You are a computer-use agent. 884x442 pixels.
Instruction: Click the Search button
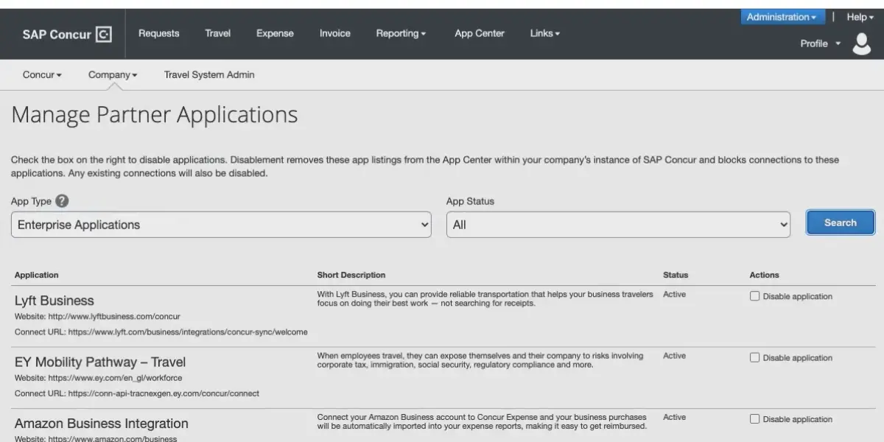coord(841,222)
